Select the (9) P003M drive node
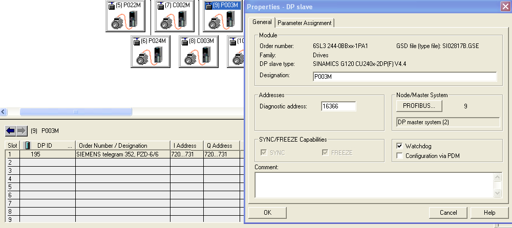This screenshot has height=228, width=512. [223, 16]
